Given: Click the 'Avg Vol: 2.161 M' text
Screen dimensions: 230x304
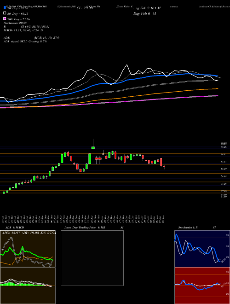Looking at the screenshot, I should (x=147, y=8).
